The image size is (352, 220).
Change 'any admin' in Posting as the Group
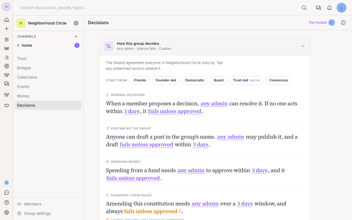230,137
